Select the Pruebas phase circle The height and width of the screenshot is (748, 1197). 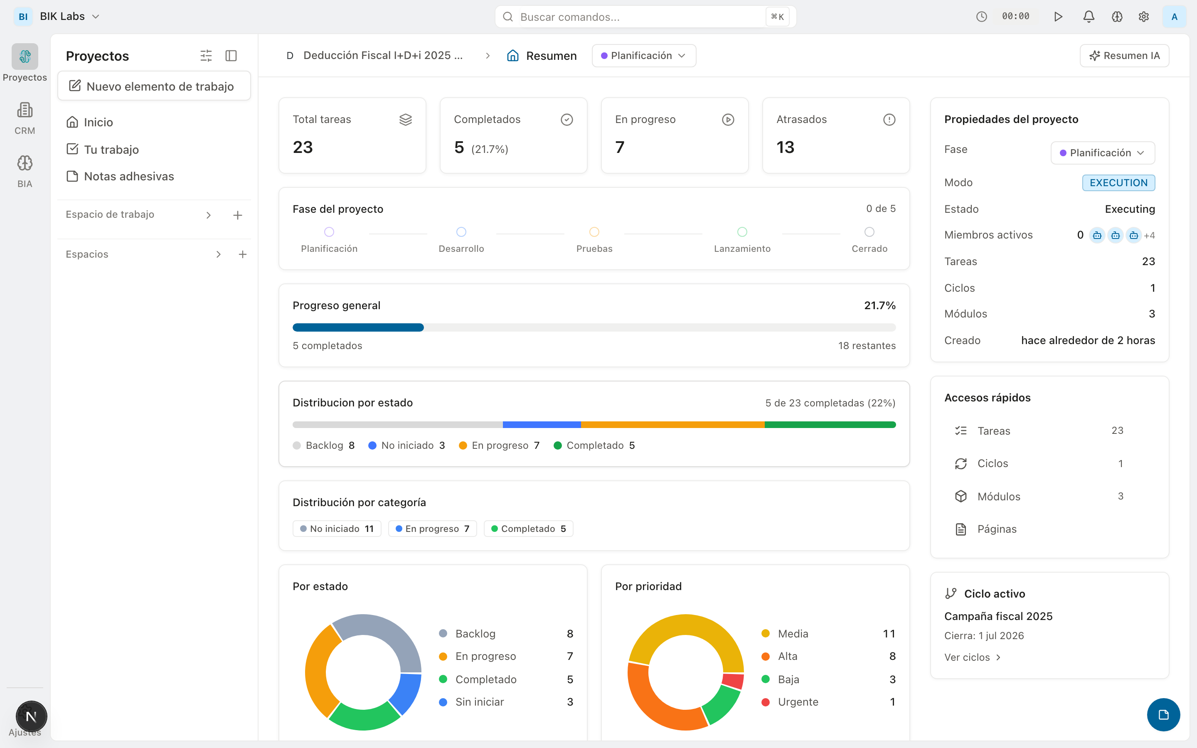[x=594, y=232]
